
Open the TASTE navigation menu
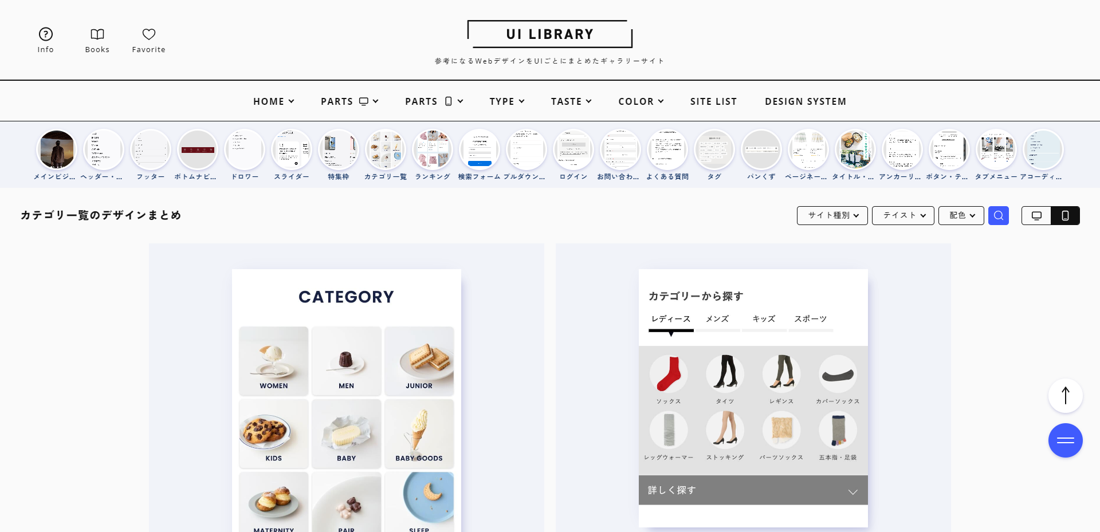coord(571,101)
